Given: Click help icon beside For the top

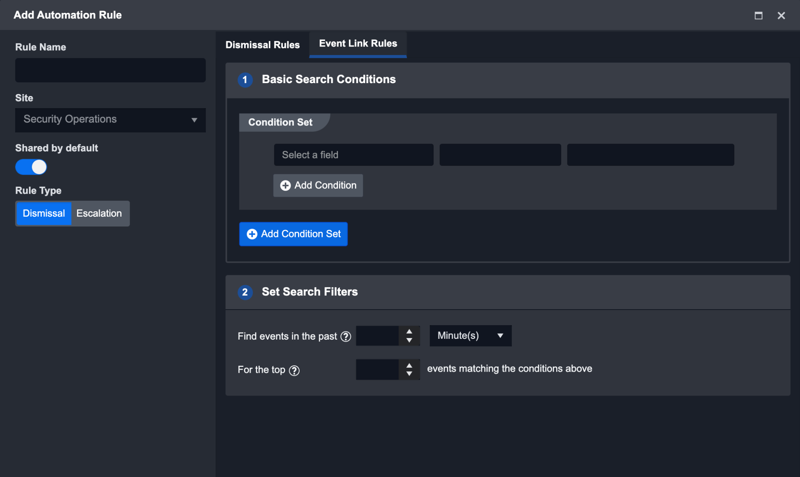Looking at the screenshot, I should click(x=294, y=370).
